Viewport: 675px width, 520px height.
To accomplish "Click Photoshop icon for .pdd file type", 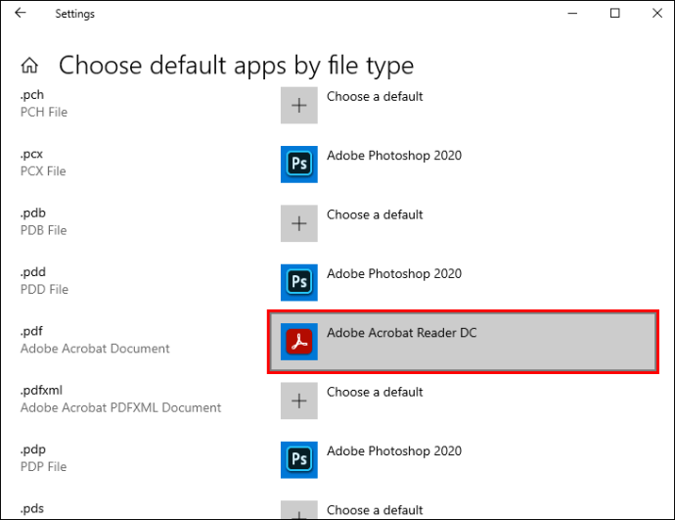I will [x=299, y=282].
